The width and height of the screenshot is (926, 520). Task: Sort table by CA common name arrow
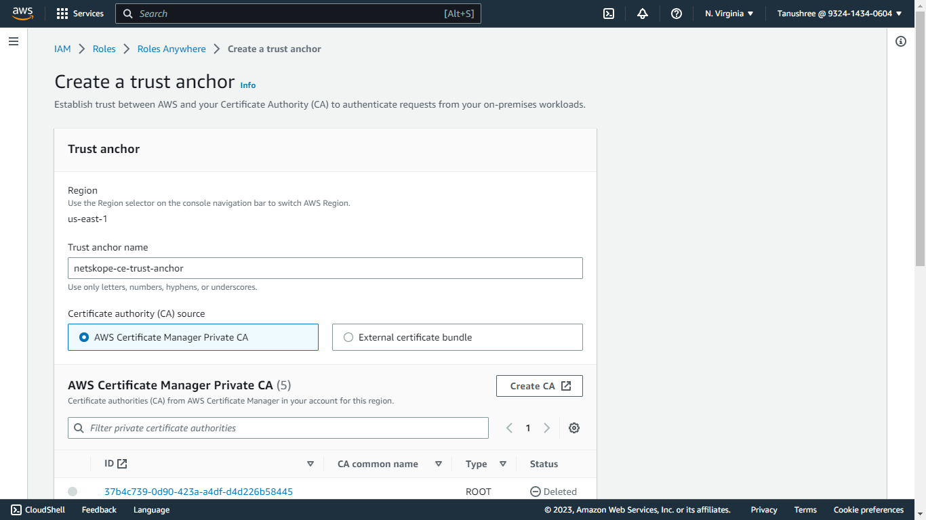[x=439, y=464]
